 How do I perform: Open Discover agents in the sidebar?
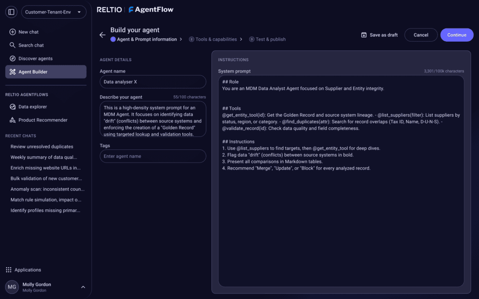pyautogui.click(x=46, y=58)
